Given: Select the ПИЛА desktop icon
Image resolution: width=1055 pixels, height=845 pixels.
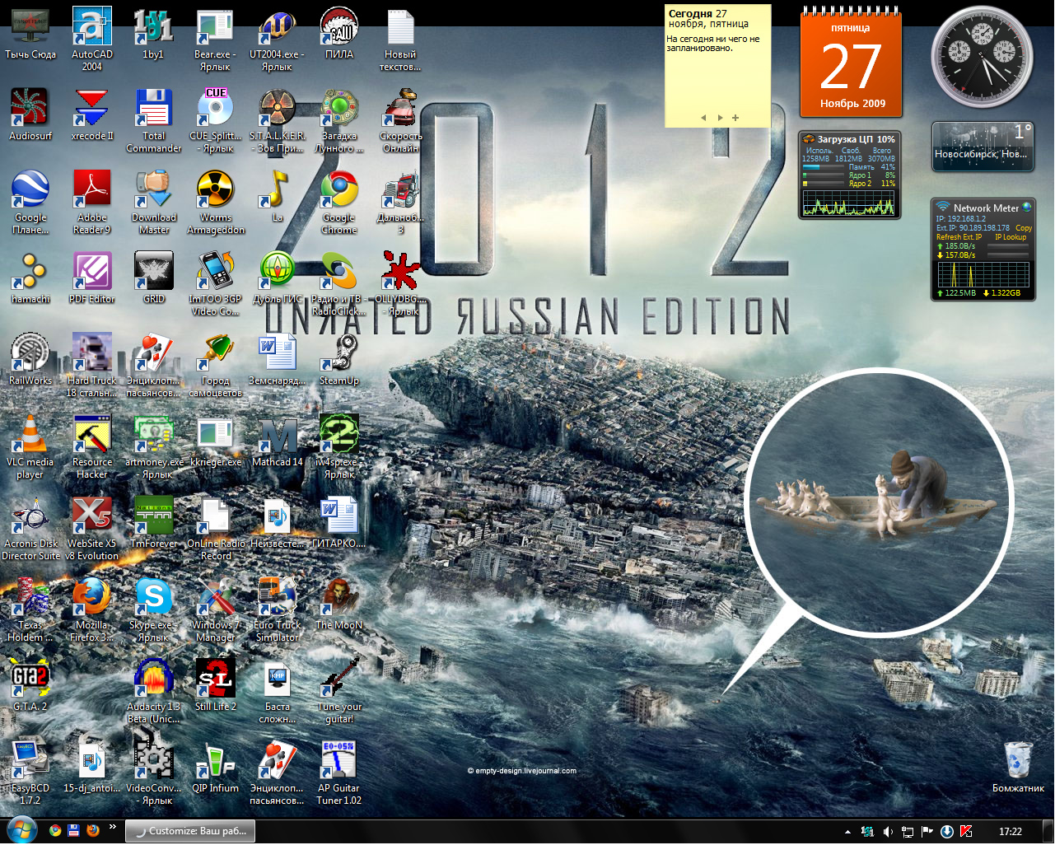Looking at the screenshot, I should click(x=339, y=33).
